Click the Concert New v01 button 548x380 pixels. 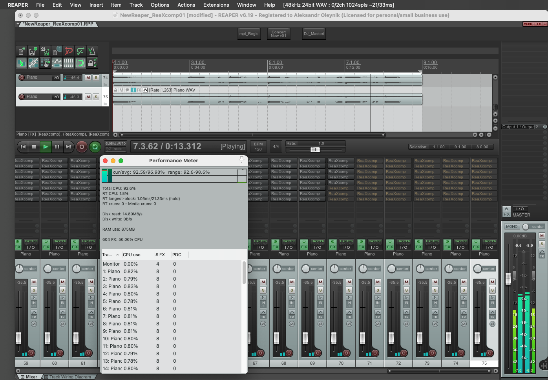pos(278,34)
